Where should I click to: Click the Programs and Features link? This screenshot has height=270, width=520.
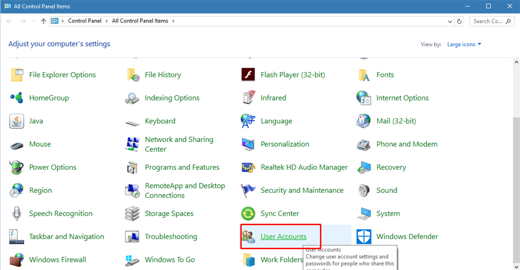tap(182, 167)
